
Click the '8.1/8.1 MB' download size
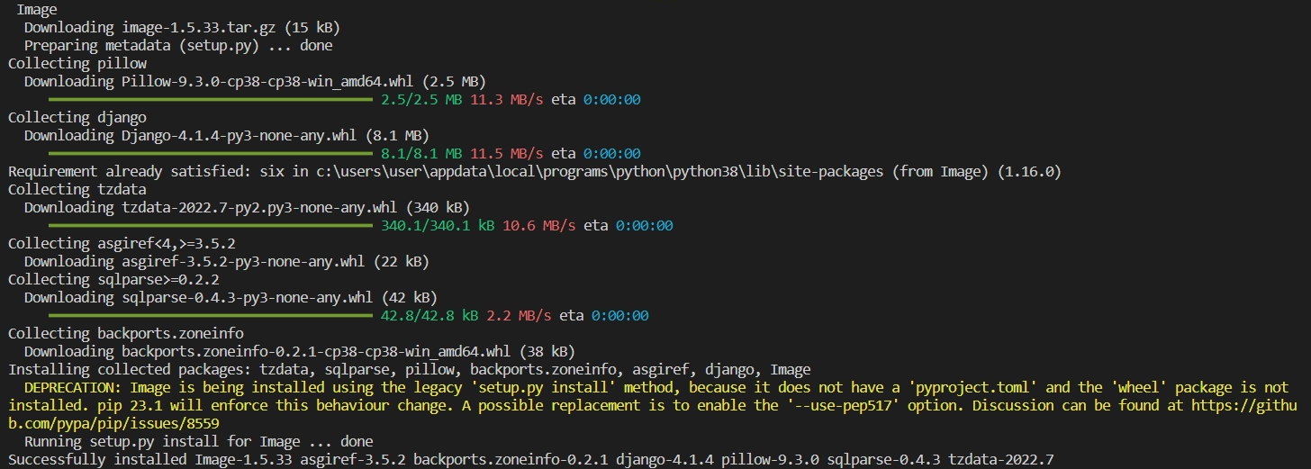tap(421, 153)
